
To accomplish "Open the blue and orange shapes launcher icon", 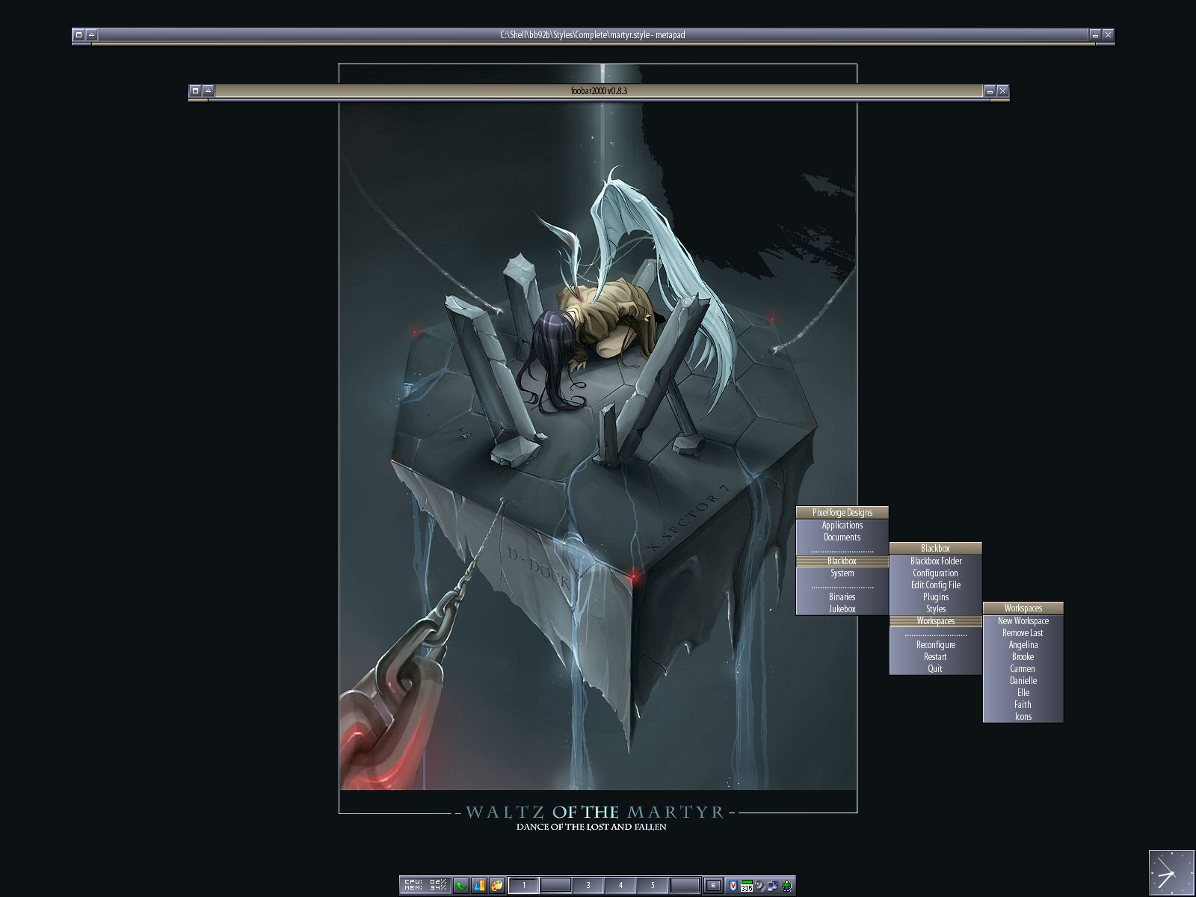I will [479, 886].
